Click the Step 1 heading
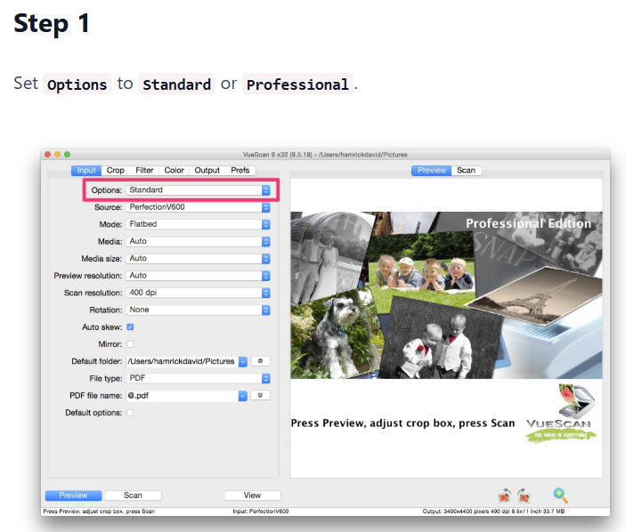The width and height of the screenshot is (626, 532). point(51,23)
